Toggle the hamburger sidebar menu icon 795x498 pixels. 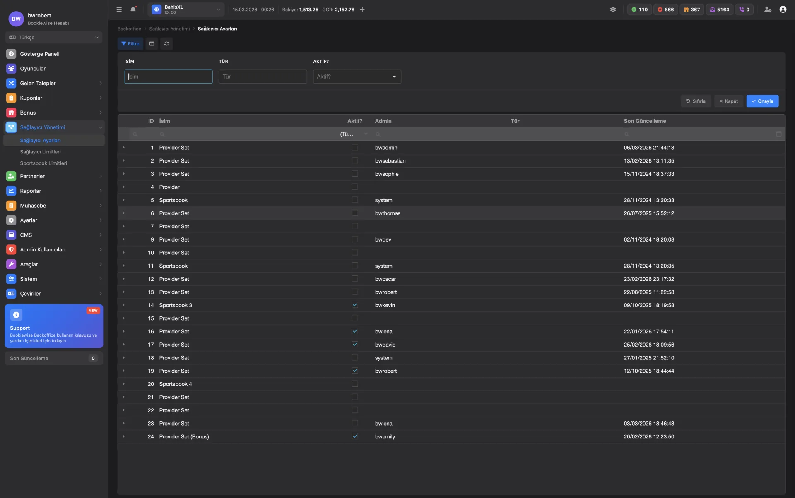(119, 10)
